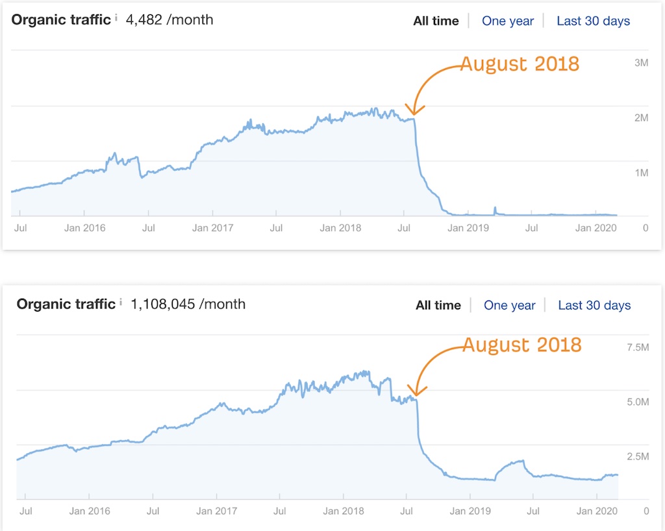Show Last 30 days in bottom chart

pyautogui.click(x=594, y=305)
